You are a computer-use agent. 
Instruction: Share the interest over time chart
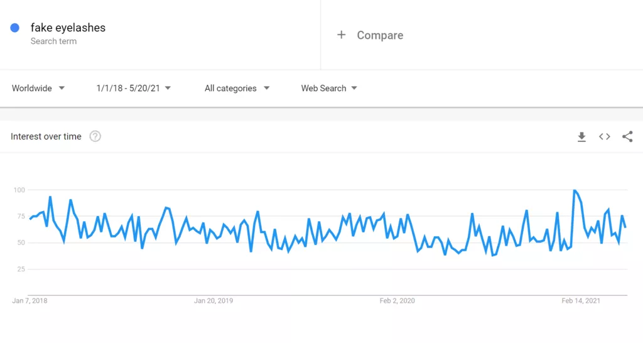pyautogui.click(x=627, y=136)
